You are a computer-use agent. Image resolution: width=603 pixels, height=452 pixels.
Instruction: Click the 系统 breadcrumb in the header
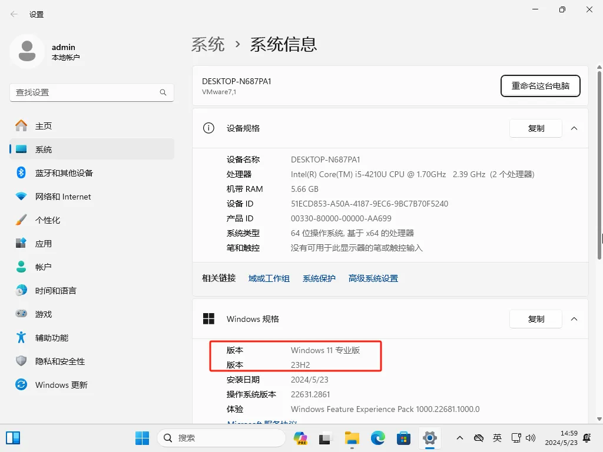click(208, 45)
